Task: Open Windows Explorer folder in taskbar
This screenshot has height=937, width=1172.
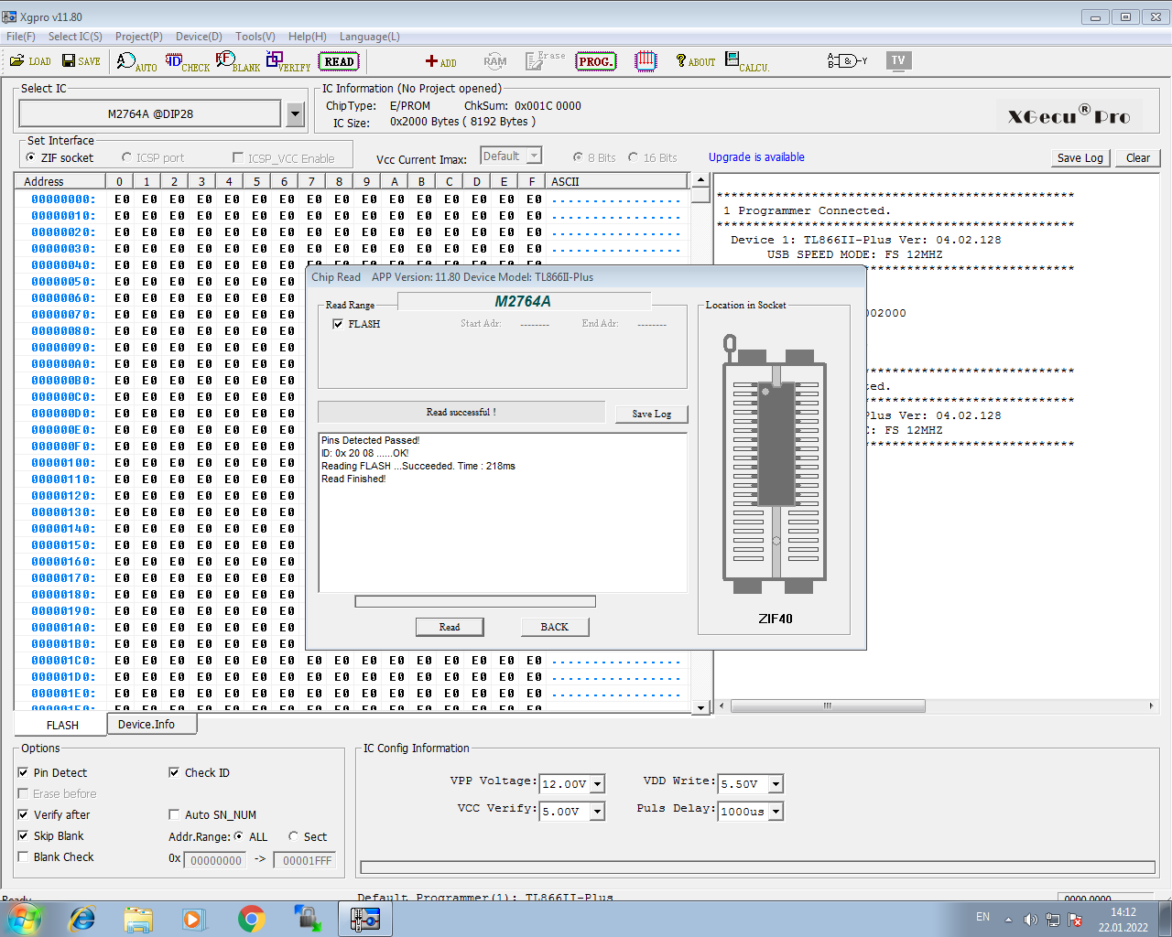Action: click(138, 919)
